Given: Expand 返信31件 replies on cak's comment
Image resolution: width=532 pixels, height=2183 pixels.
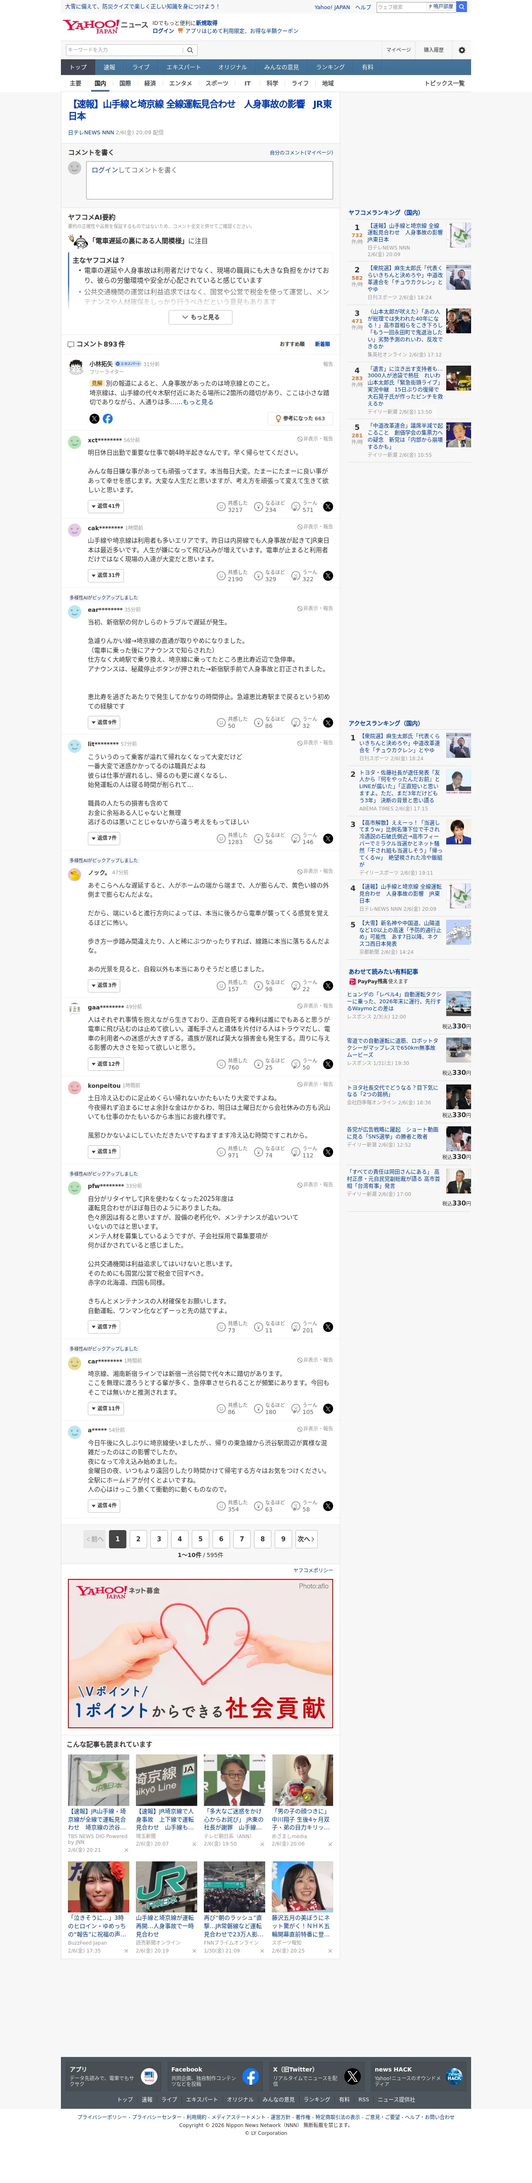Looking at the screenshot, I should pos(106,575).
